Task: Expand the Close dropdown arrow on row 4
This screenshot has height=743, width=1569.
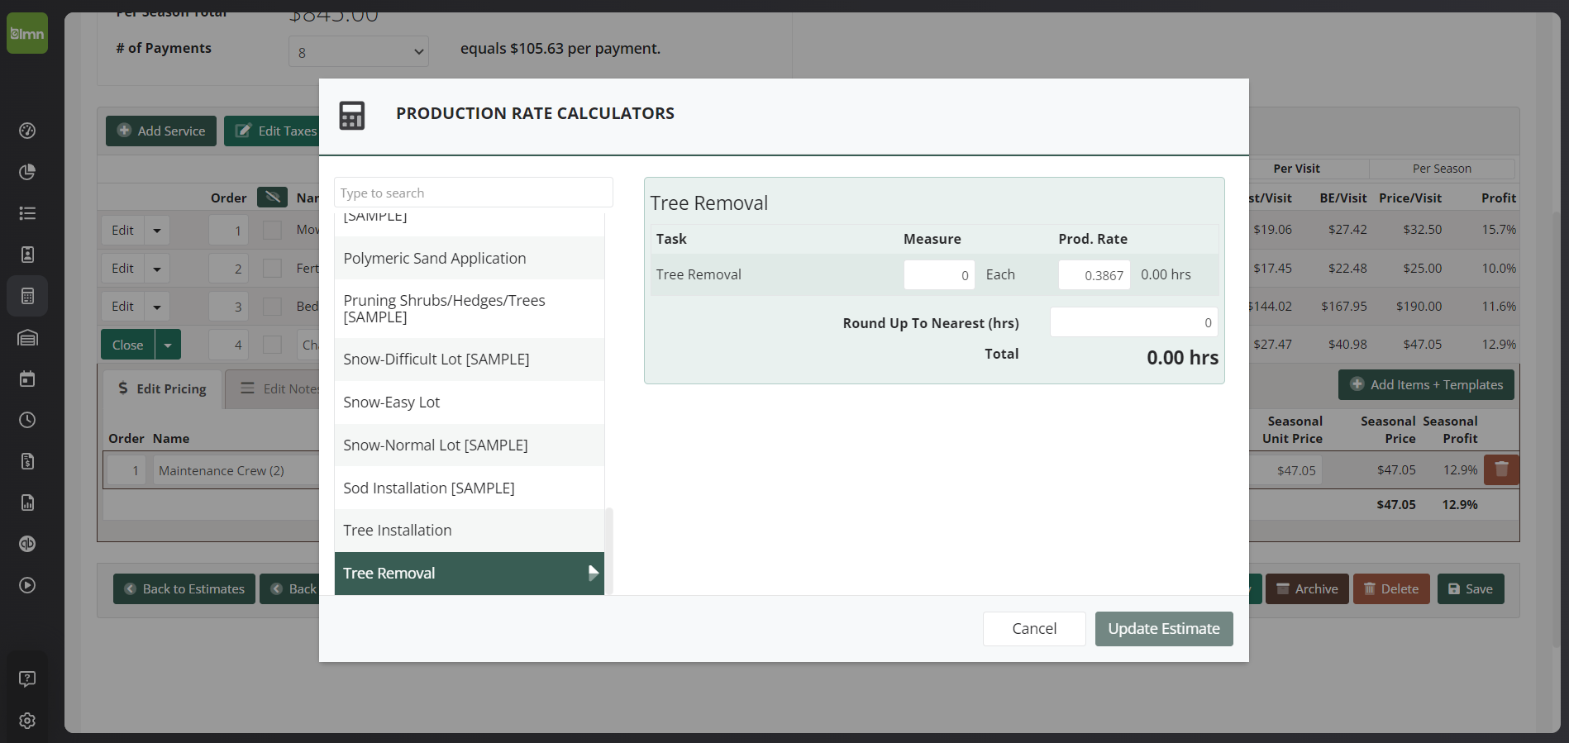Action: coord(168,345)
